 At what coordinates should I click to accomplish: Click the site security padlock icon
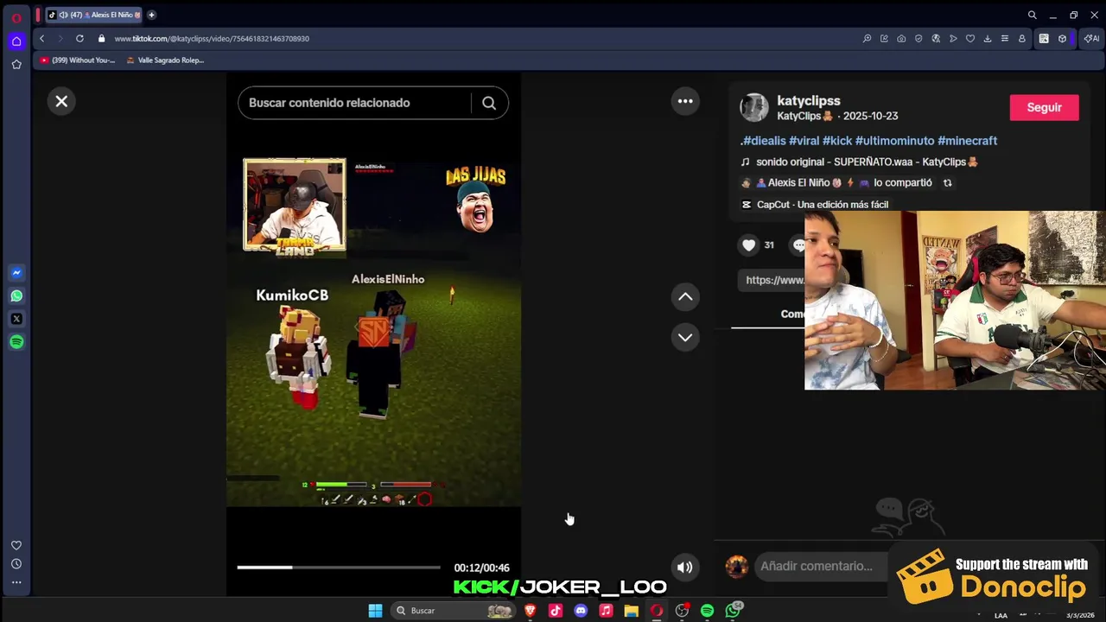point(101,38)
